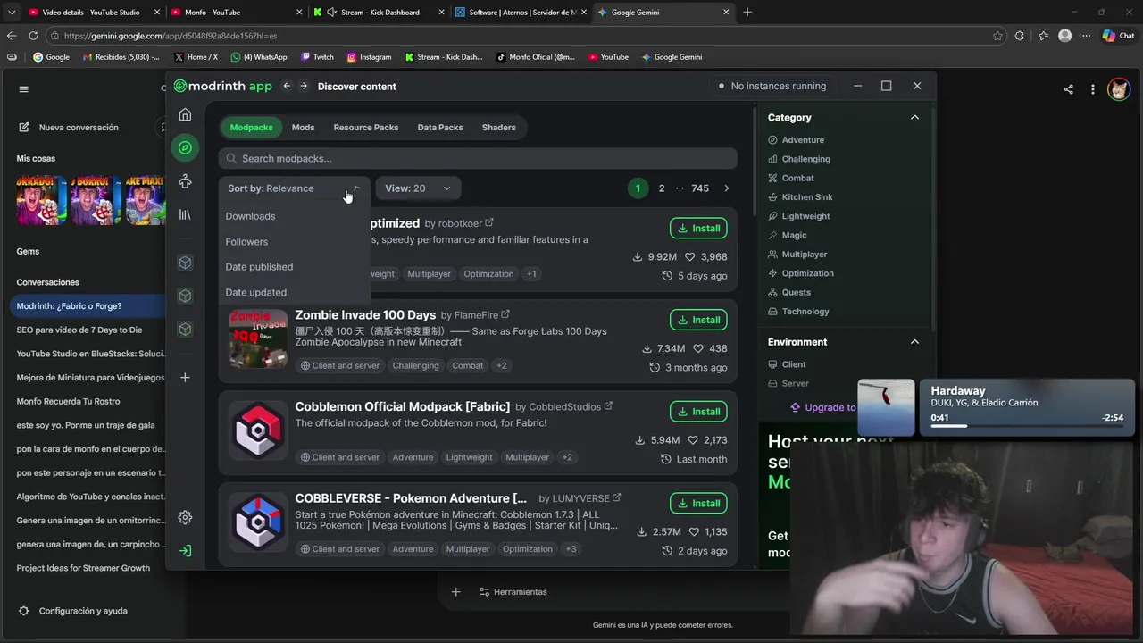Go forward with Modrinth's right arrow

(304, 86)
